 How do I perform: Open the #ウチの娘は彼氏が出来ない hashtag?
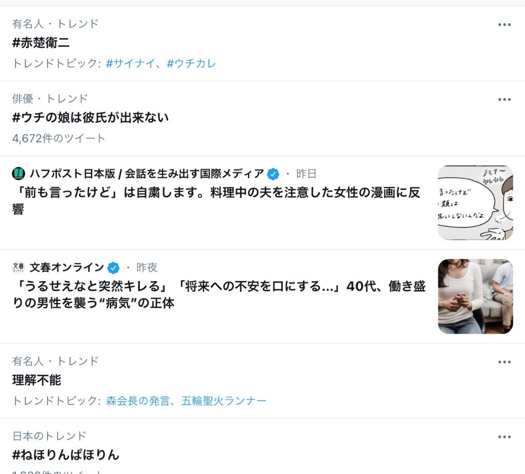(90, 118)
